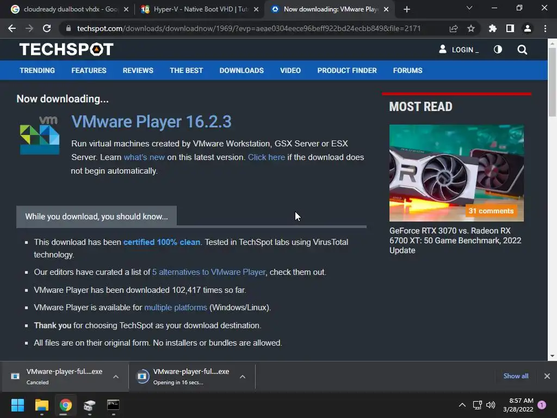Open the Chrome profile icon

click(x=528, y=28)
